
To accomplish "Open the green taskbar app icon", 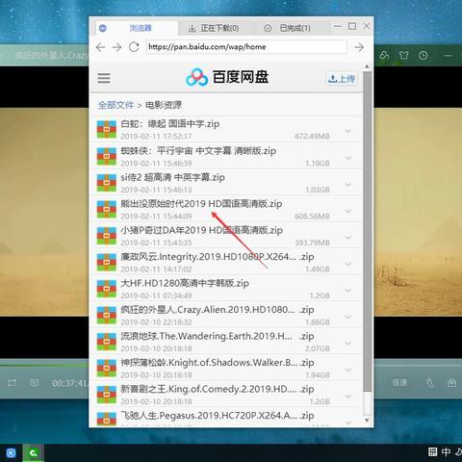I will pyautogui.click(x=33, y=453).
